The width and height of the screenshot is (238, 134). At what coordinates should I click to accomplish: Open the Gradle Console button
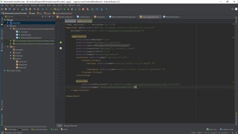coord(226,130)
